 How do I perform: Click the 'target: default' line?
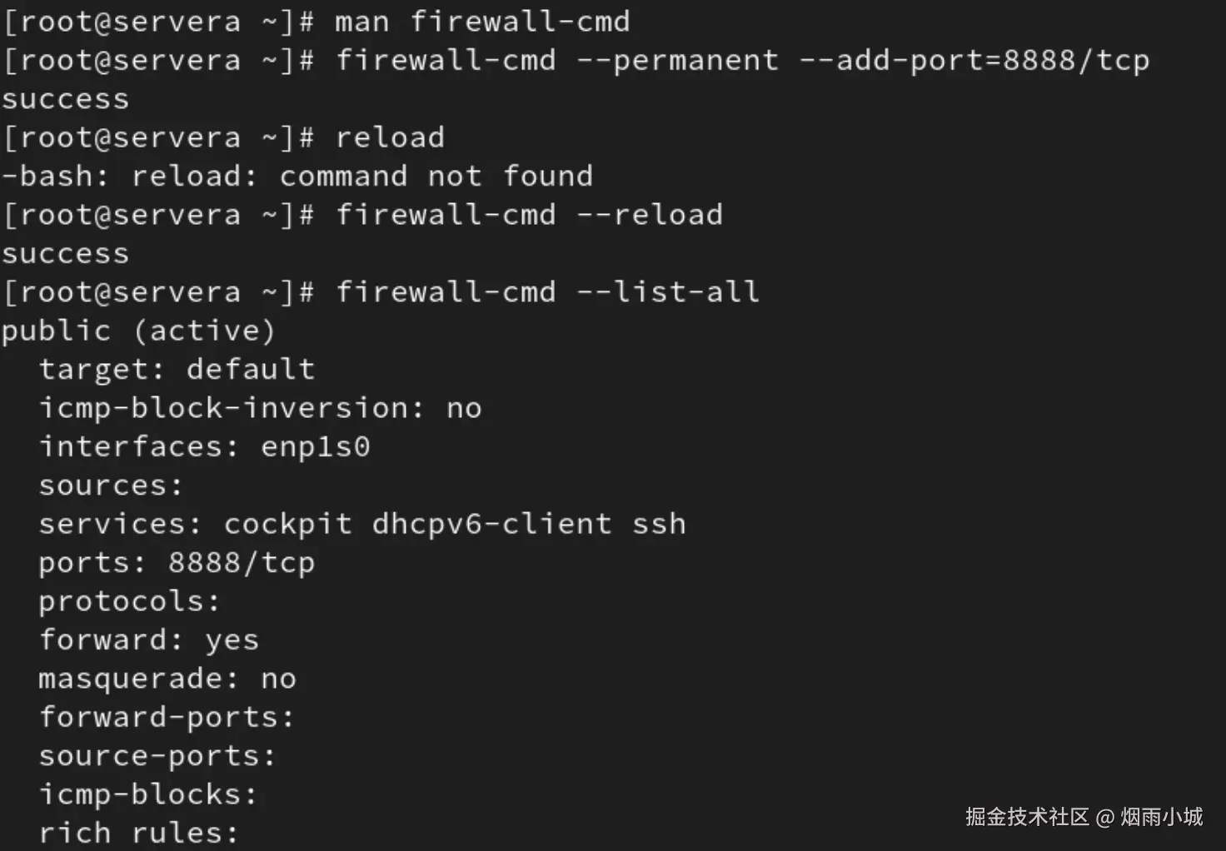tap(177, 370)
